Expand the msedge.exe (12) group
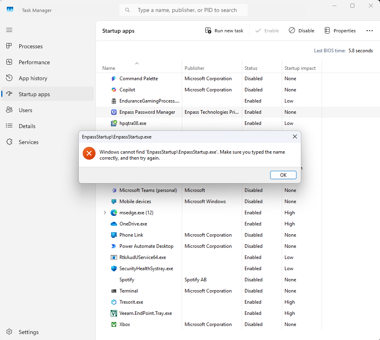The image size is (380, 340). click(105, 212)
